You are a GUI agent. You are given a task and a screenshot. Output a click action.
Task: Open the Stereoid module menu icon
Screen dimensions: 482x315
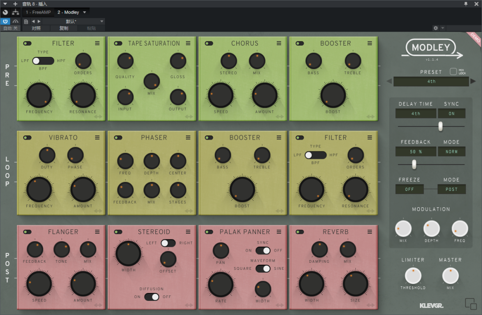(188, 232)
